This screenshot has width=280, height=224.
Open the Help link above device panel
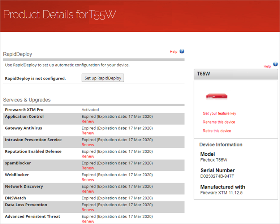(267, 66)
